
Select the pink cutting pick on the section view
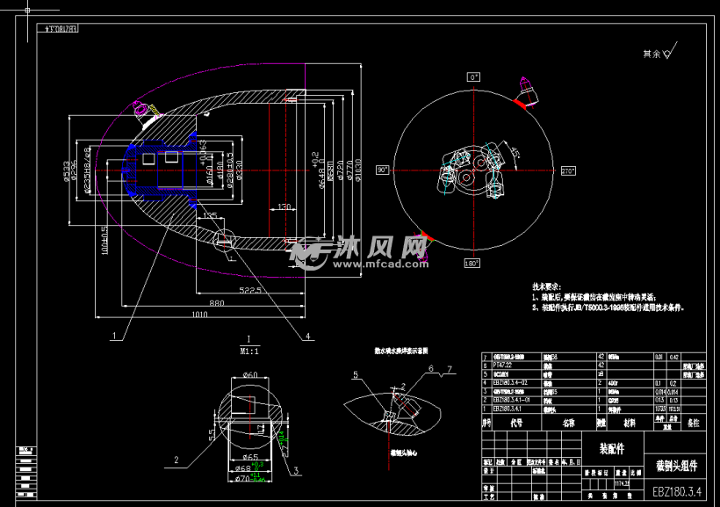[141, 109]
